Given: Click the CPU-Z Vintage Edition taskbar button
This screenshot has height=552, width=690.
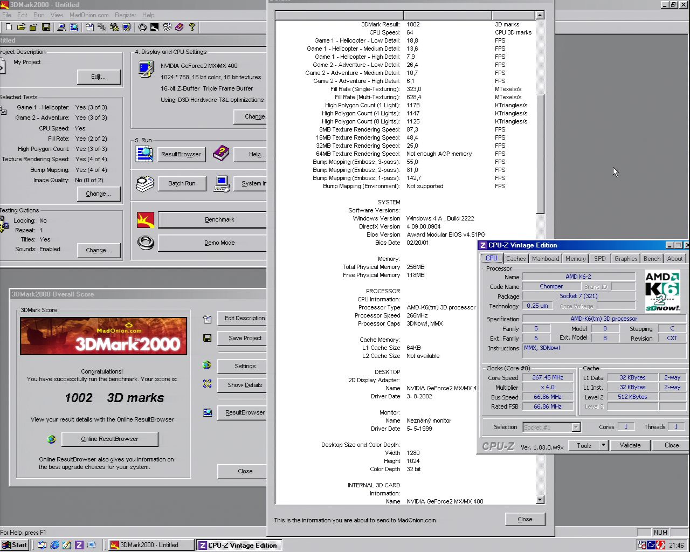Looking at the screenshot, I should click(239, 545).
